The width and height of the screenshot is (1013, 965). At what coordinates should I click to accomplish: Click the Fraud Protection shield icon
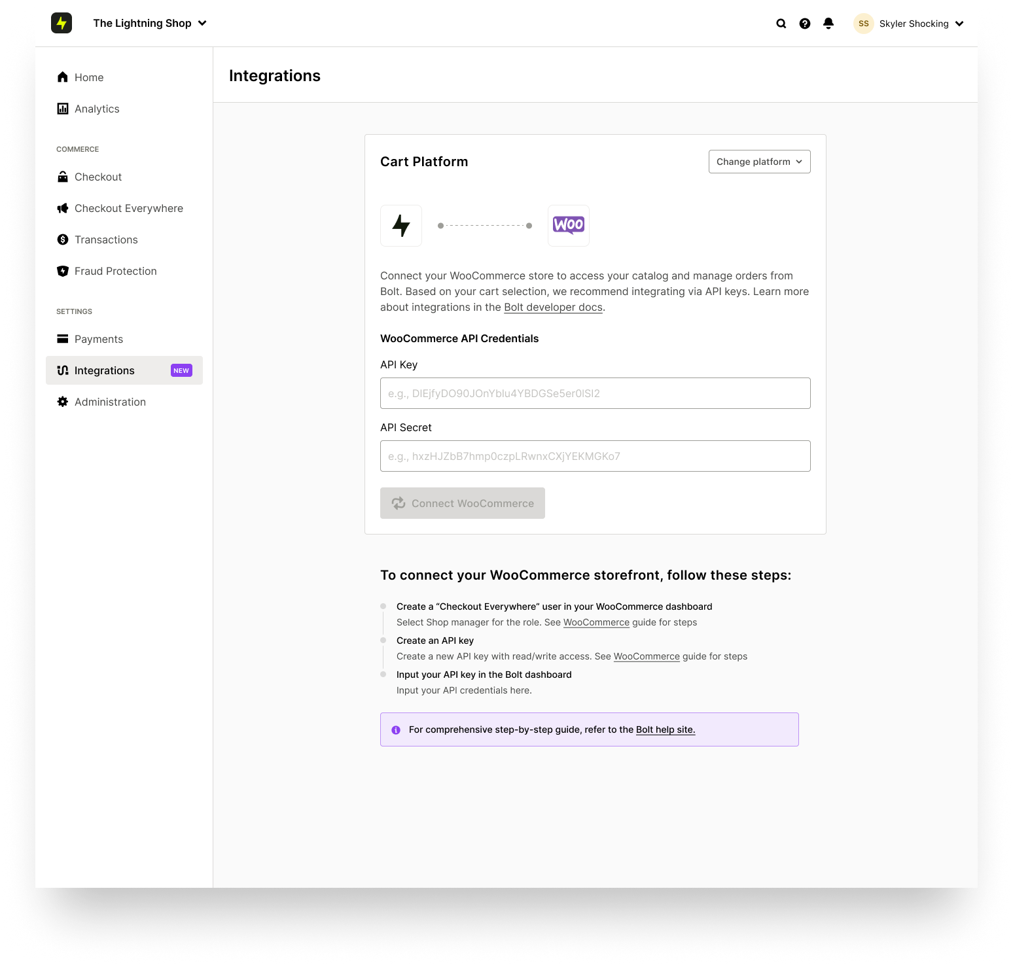click(x=63, y=271)
